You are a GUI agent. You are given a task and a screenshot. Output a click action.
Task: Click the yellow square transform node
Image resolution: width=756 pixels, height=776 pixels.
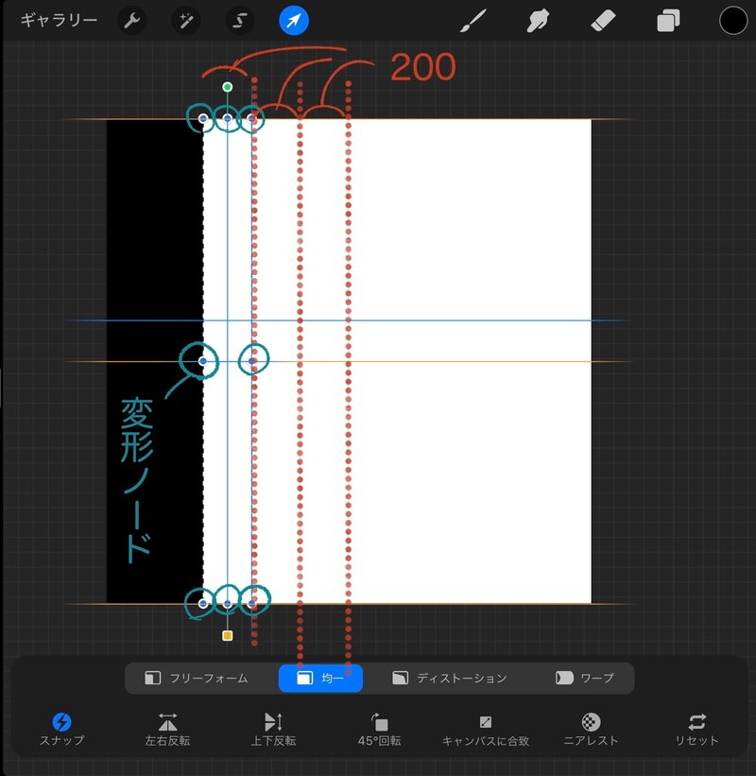click(227, 635)
